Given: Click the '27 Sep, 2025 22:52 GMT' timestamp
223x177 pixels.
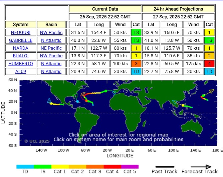Looking at the screenshot, I should [178, 17].
